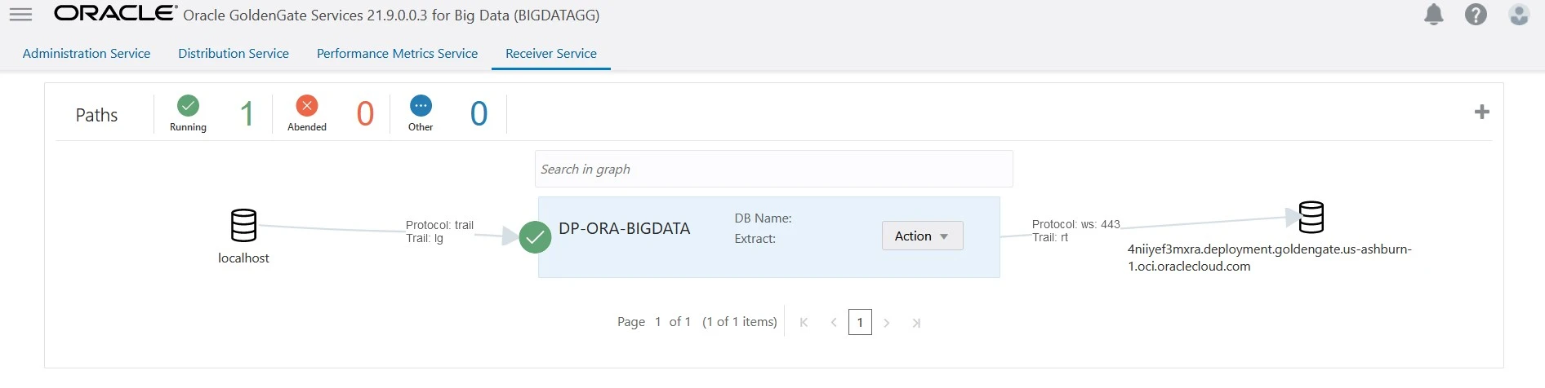Click the green Running status icon
The height and width of the screenshot is (388, 1545).
tap(188, 106)
